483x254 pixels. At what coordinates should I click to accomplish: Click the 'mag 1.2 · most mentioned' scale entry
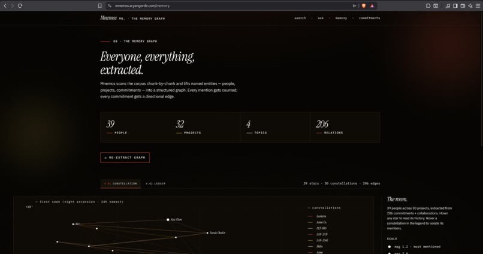[414, 247]
